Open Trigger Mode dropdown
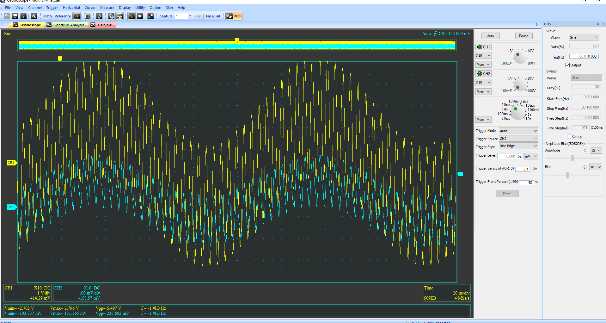Viewport: 606px width, 323px height. point(518,131)
